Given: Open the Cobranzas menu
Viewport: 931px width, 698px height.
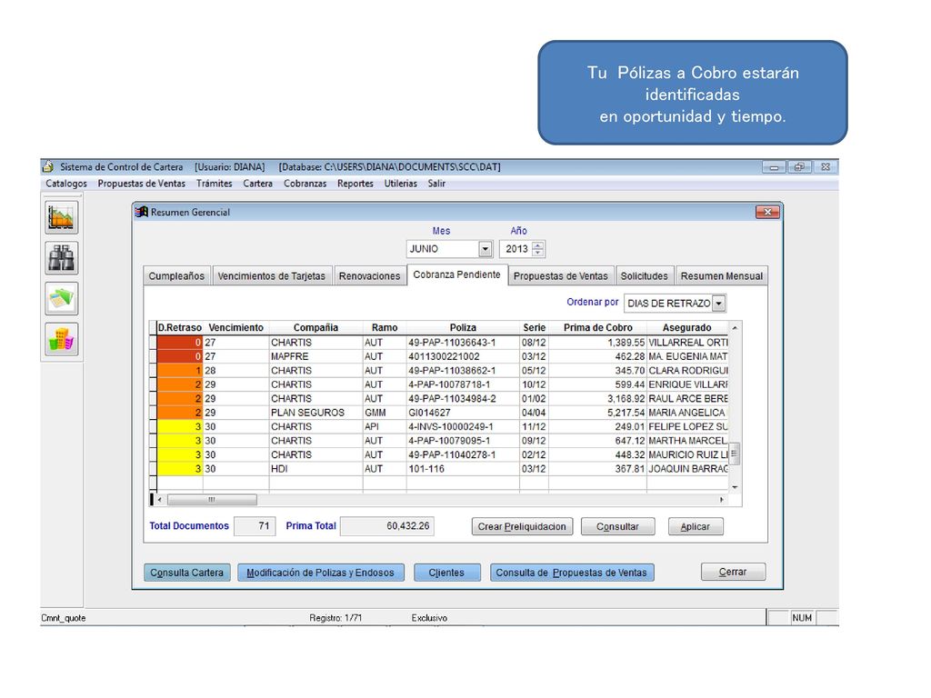Looking at the screenshot, I should (305, 184).
